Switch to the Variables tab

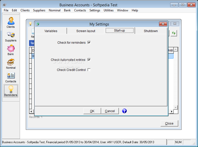coord(51,31)
